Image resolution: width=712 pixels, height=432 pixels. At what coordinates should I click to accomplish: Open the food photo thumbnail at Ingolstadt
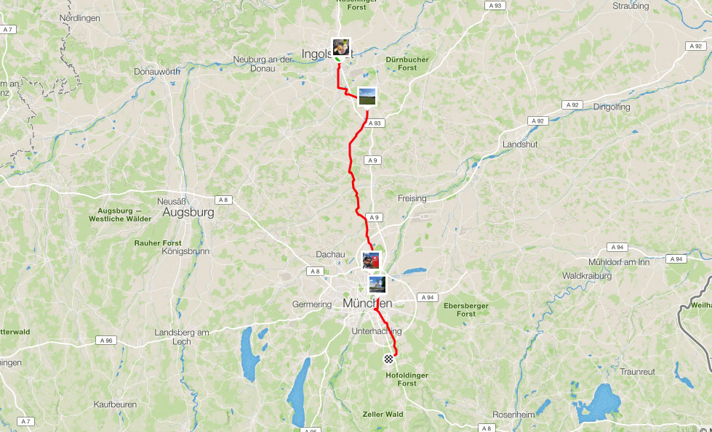(341, 47)
